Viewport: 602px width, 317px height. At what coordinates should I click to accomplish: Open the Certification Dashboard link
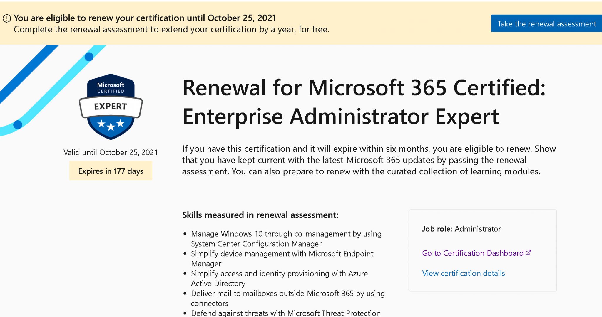point(473,253)
